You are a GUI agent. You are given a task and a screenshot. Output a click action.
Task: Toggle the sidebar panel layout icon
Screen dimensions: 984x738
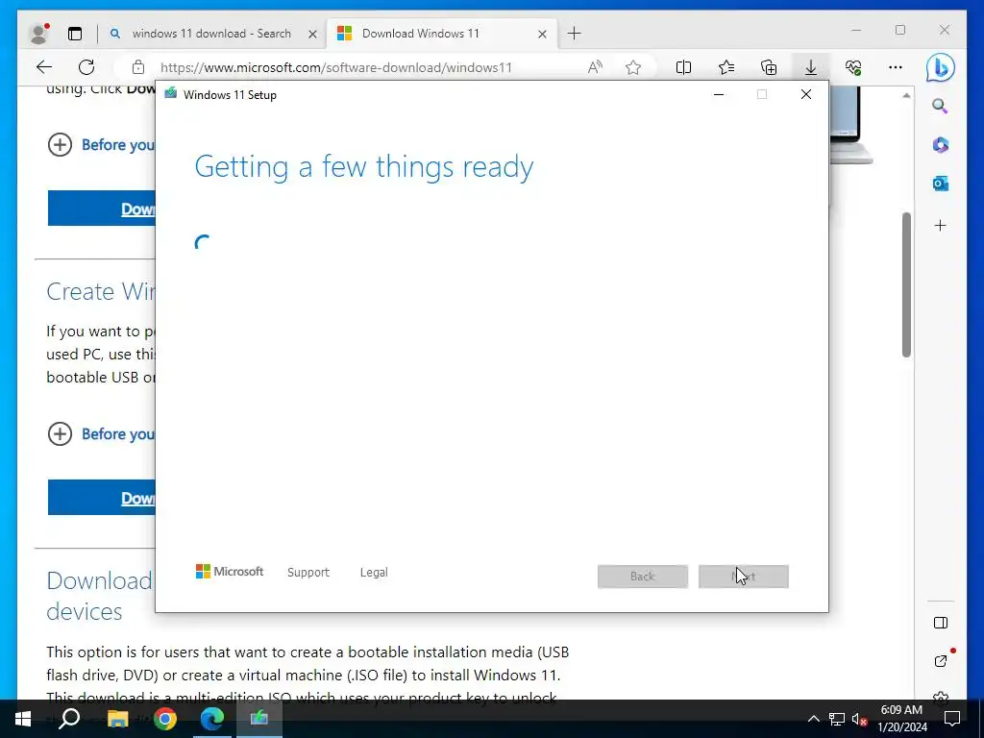tap(940, 623)
